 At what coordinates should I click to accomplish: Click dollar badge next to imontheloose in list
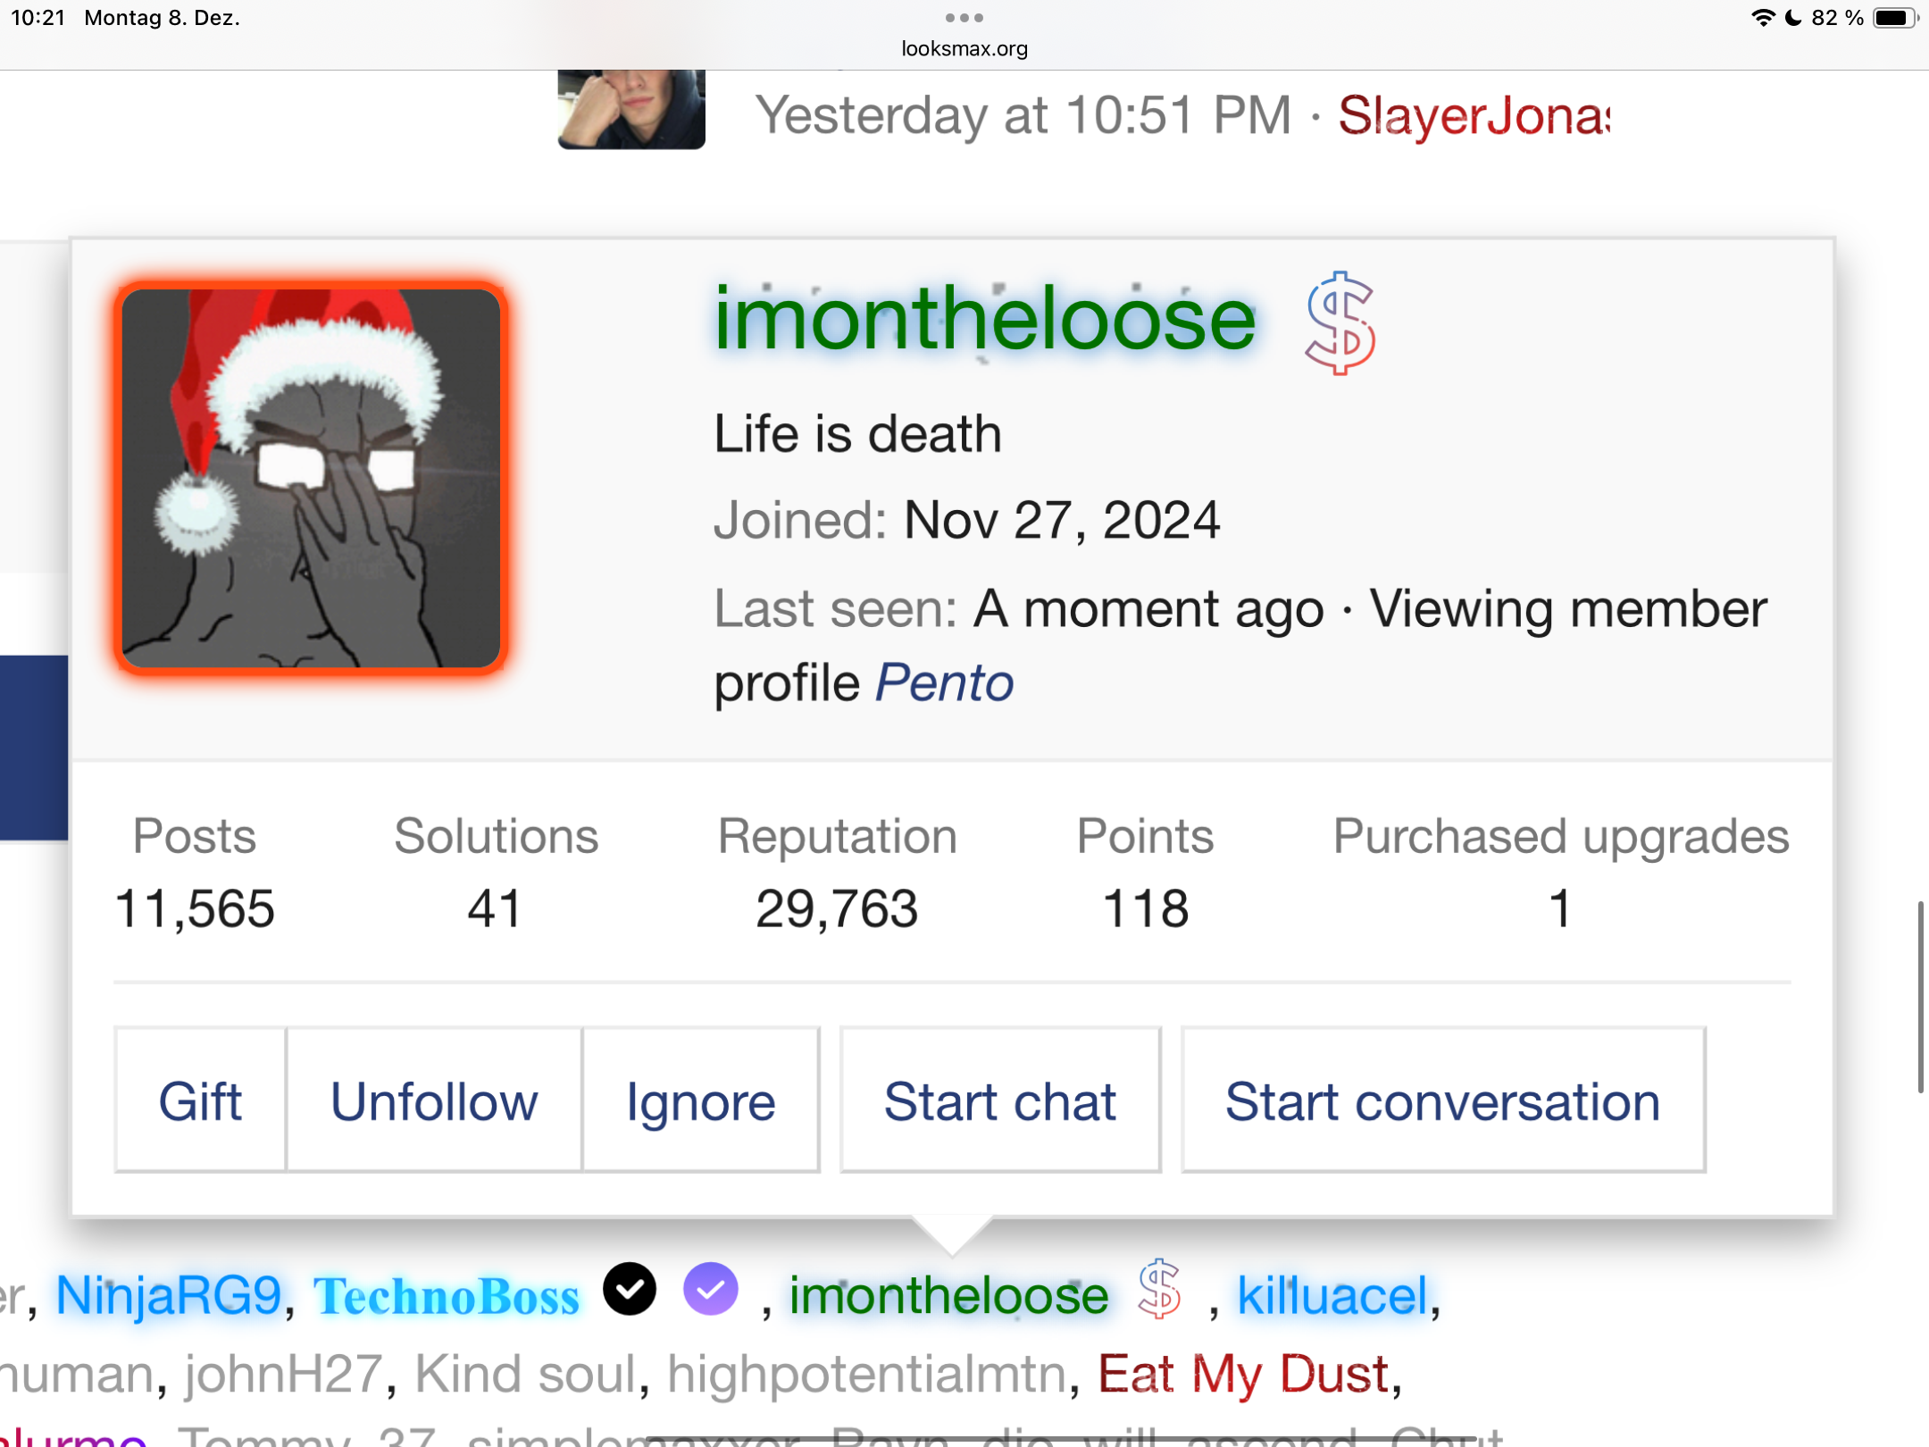[1159, 1289]
